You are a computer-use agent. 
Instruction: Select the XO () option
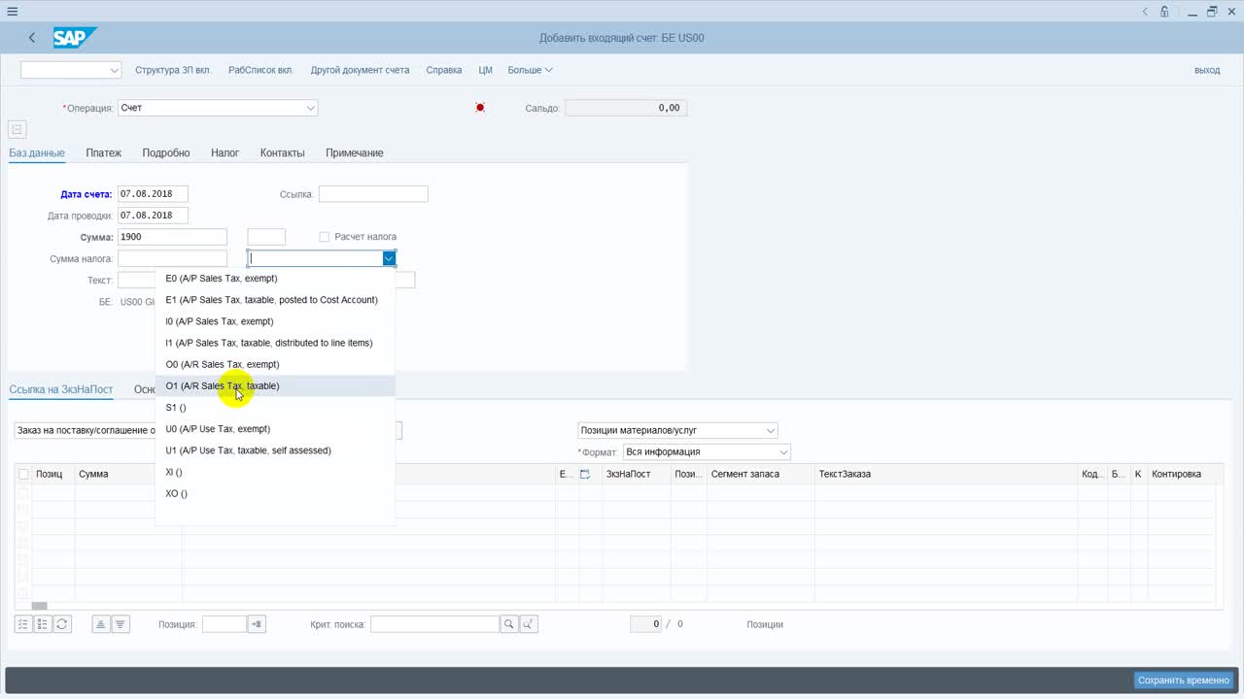click(275, 493)
